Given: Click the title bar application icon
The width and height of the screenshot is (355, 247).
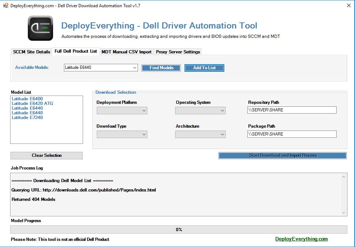Looking at the screenshot, I should tap(6, 5).
